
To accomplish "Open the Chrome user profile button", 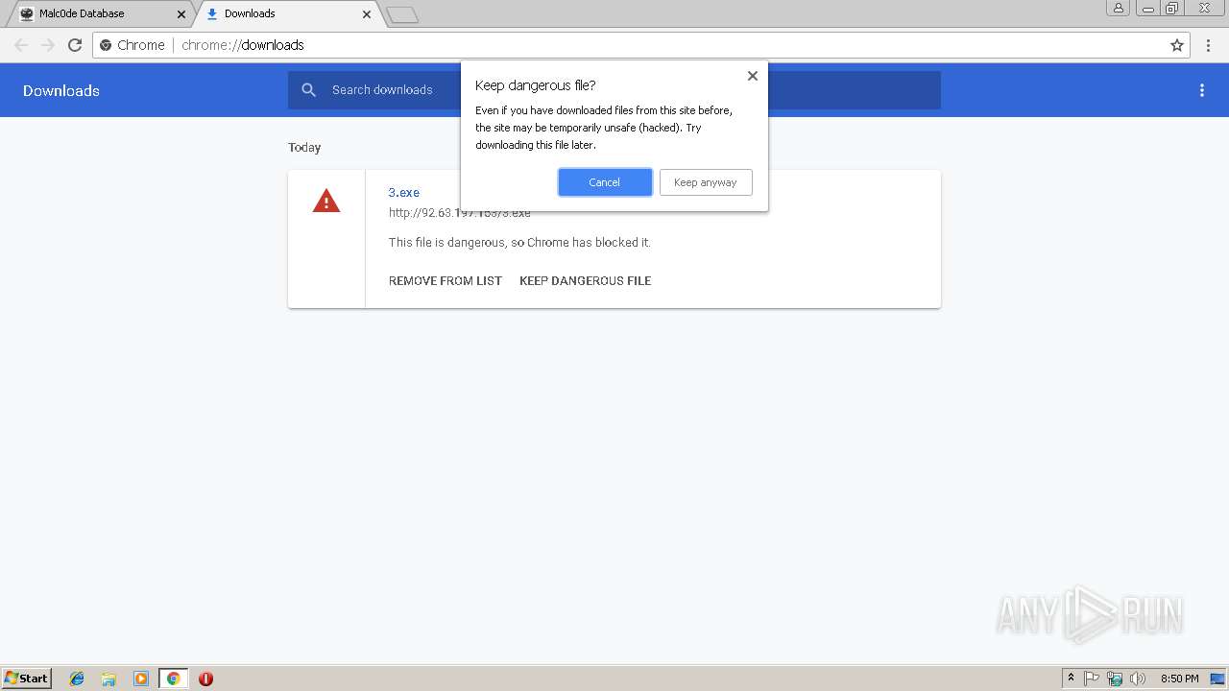I will click(1118, 9).
